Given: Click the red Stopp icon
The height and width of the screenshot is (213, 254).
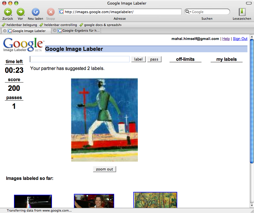Looking at the screenshot, I should (x=51, y=12).
